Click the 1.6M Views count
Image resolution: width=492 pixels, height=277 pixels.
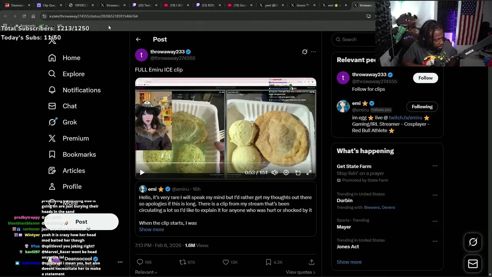tap(196, 245)
